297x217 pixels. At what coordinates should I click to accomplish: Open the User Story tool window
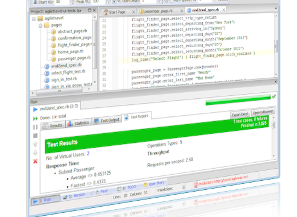tap(154, 184)
